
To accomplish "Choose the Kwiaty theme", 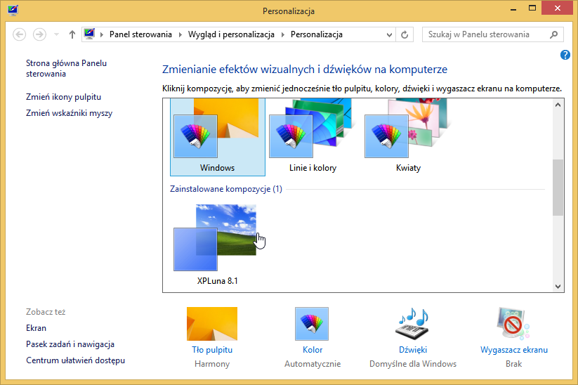I will [408, 137].
